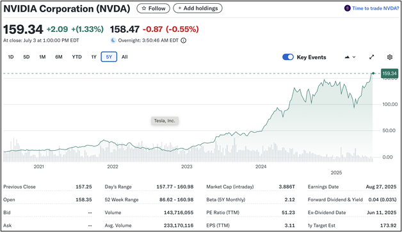Click the Earnings Date value Aug 27, 2025
The height and width of the screenshot is (232, 402).
381,187
